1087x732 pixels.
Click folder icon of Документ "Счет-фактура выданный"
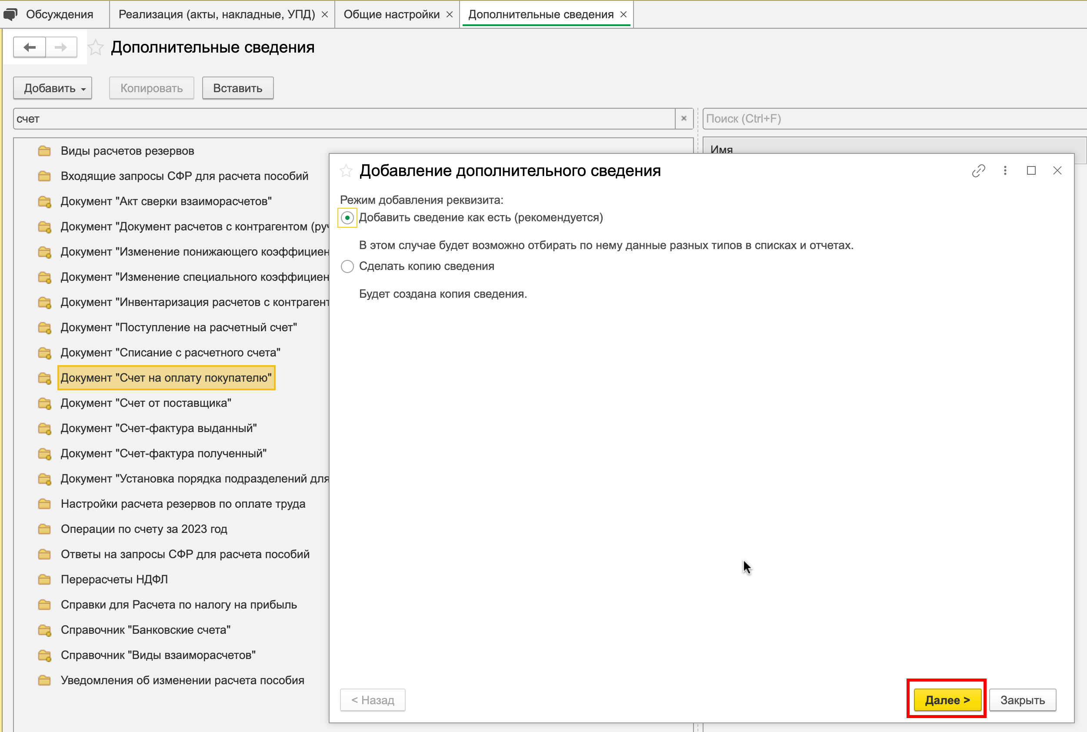[x=44, y=428]
